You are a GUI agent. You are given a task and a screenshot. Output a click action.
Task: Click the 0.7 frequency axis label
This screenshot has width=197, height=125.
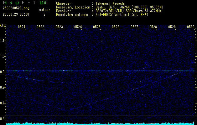[x=3, y=103]
